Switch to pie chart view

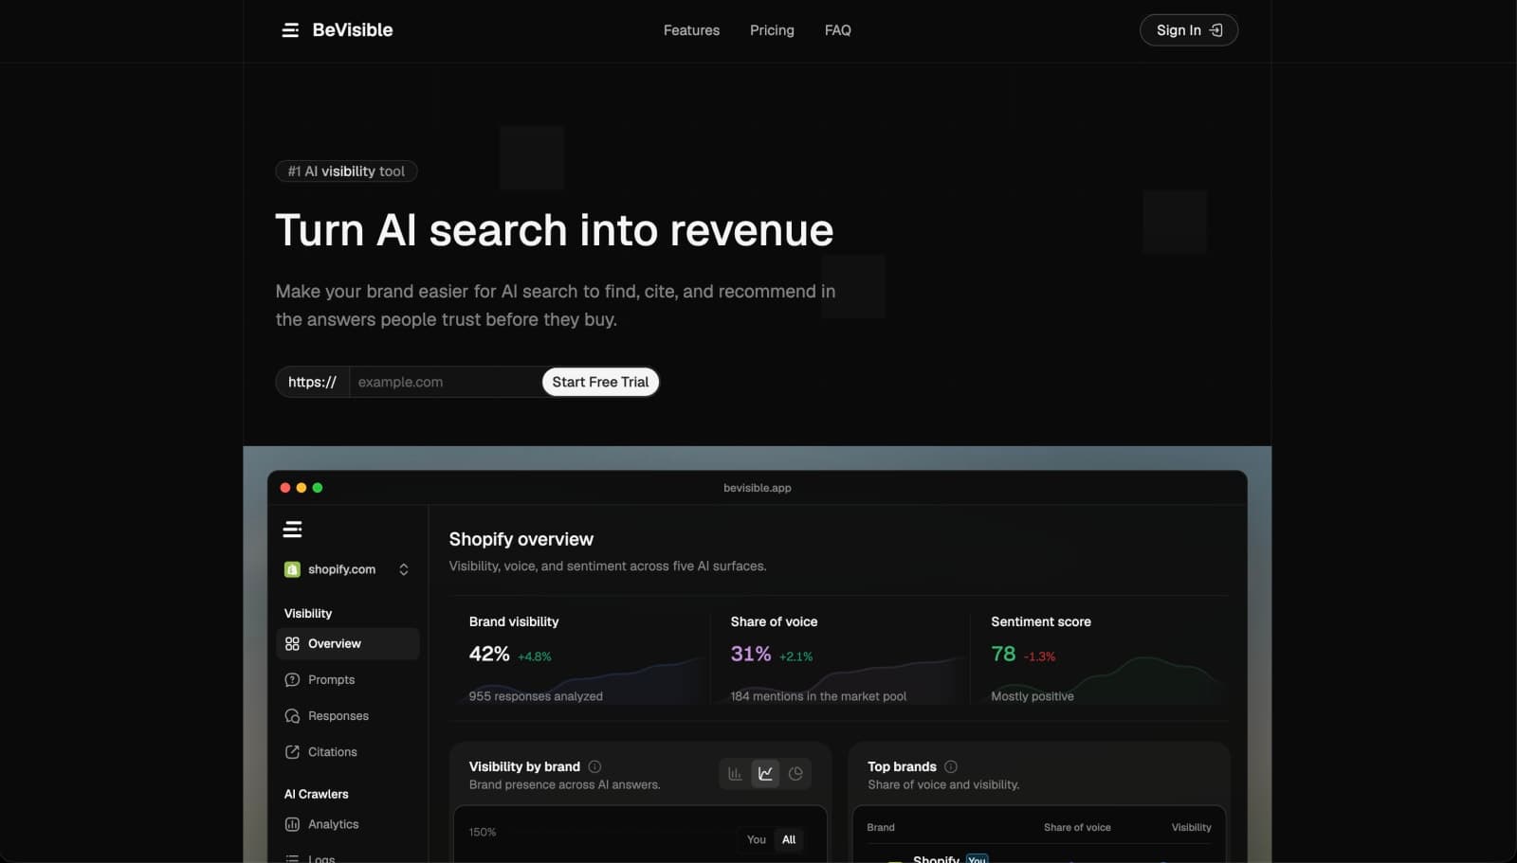[x=795, y=774]
